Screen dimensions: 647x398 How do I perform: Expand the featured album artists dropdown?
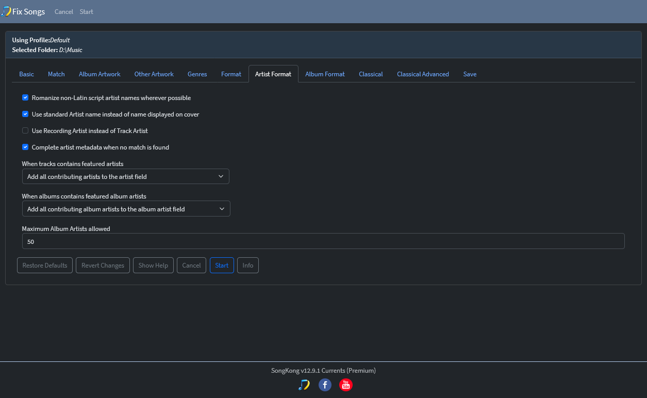pos(126,209)
